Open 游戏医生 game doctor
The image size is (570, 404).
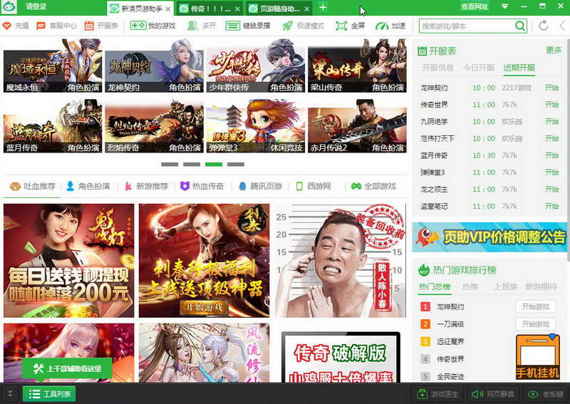(437, 394)
